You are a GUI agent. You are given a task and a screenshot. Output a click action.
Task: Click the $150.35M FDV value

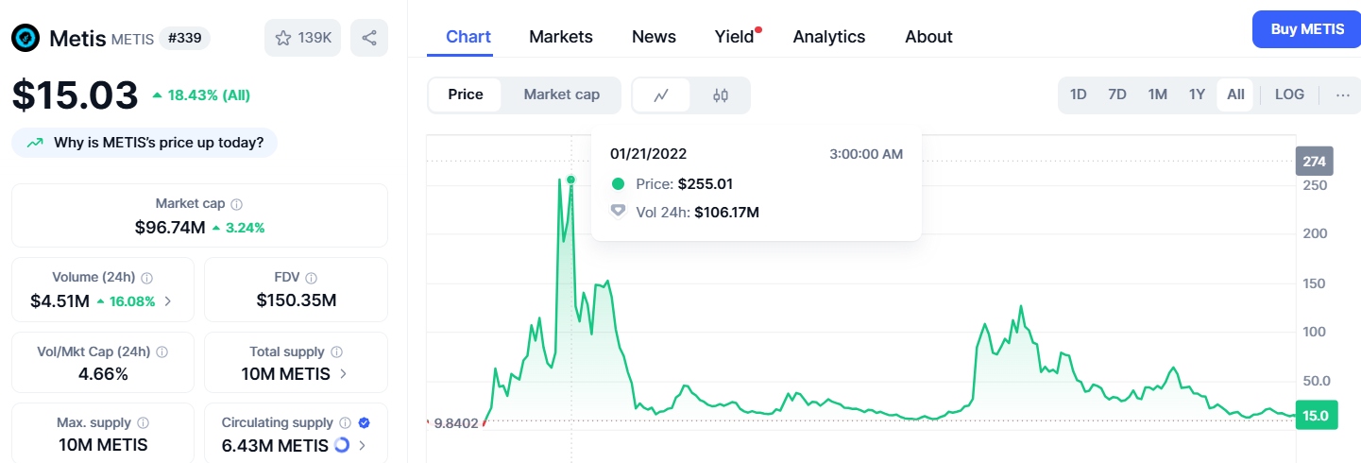tap(297, 300)
